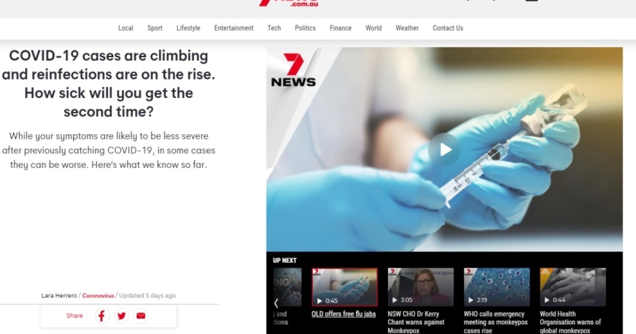
Task: Navigate to Politics section
Action: point(305,28)
